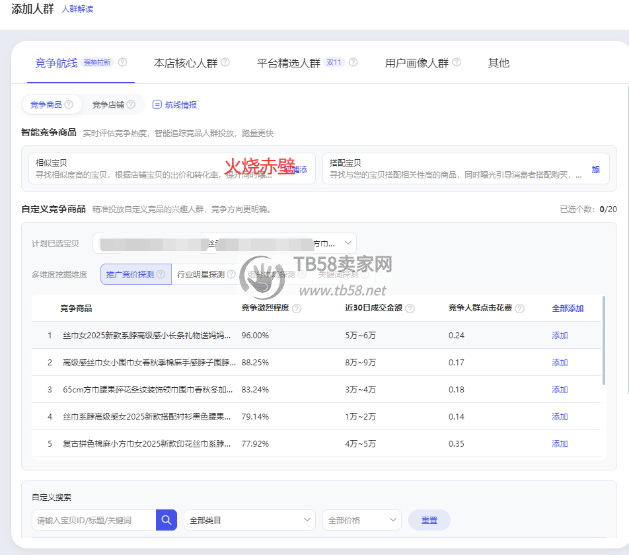Image resolution: width=629 pixels, height=555 pixels.
Task: Click help icon beside 竞争航线 tab
Action: click(122, 63)
